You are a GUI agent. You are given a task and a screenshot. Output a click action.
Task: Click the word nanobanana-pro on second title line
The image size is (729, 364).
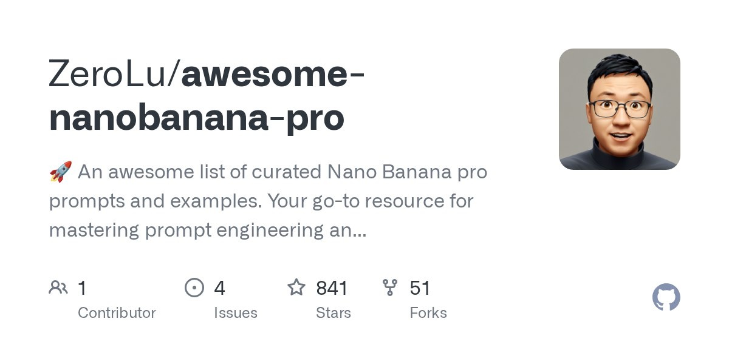pos(196,118)
